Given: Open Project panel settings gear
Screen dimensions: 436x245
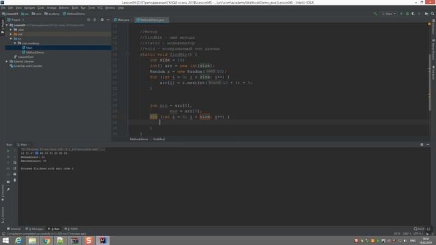Looking at the screenshot, I should [102, 20].
